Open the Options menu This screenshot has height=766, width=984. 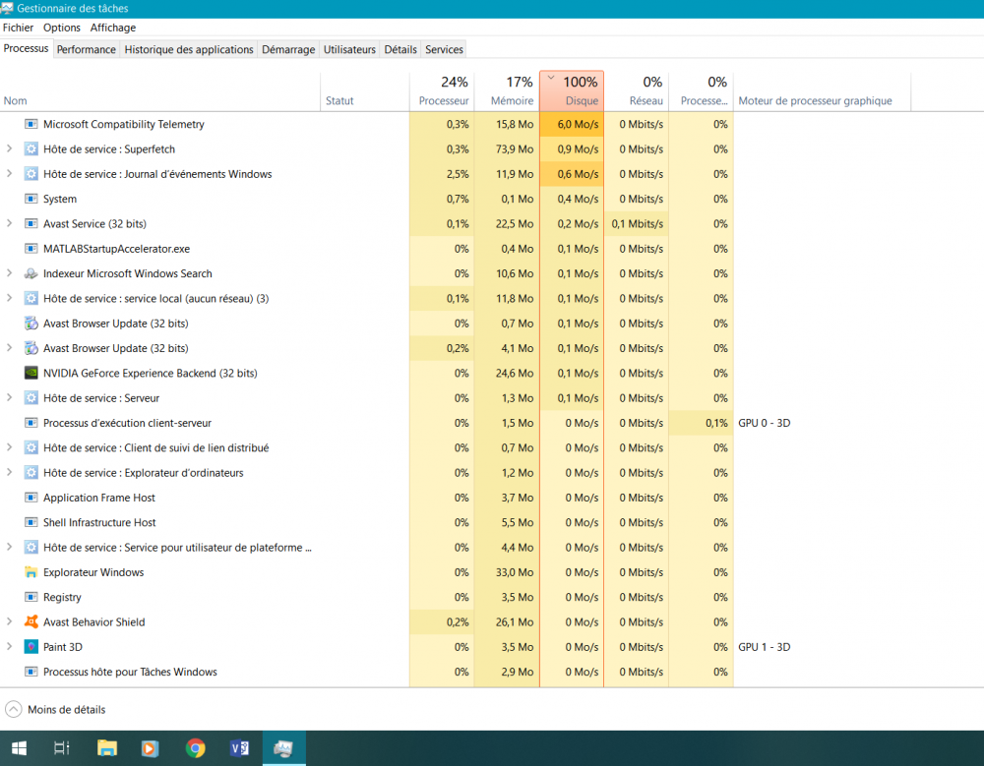[x=62, y=28]
